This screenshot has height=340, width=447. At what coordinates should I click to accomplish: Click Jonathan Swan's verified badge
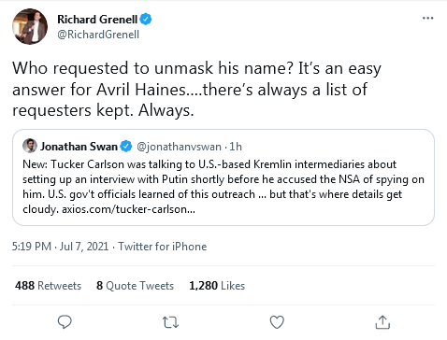(126, 147)
